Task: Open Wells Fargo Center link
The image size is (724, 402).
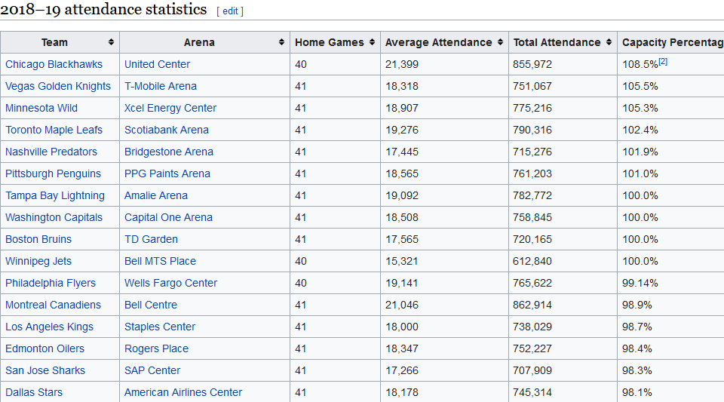Action: pyautogui.click(x=170, y=283)
